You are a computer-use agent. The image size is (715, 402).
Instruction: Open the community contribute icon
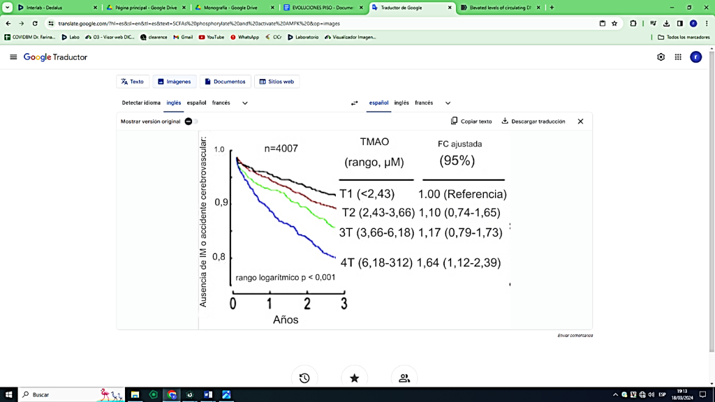404,378
